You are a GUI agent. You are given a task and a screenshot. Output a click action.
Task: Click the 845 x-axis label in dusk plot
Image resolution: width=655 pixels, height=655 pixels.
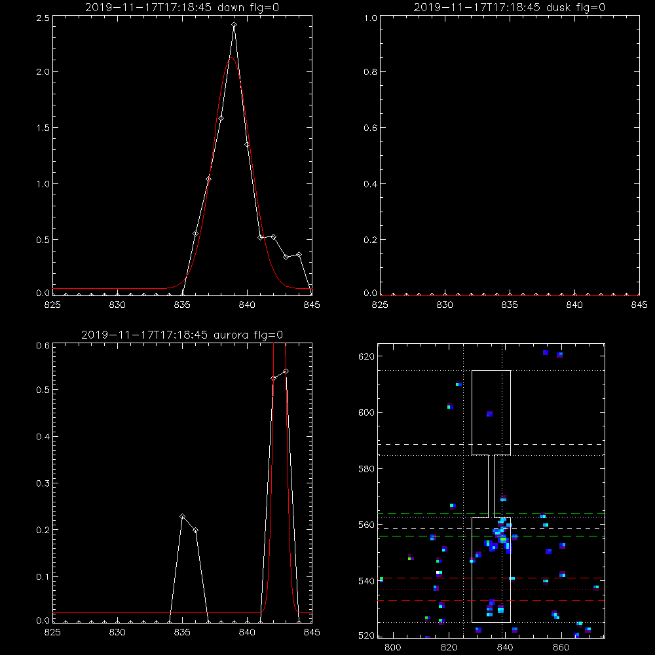coord(639,305)
